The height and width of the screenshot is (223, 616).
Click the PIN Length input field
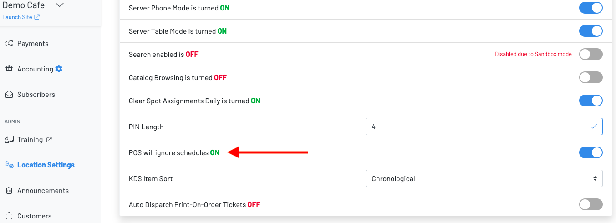point(474,127)
